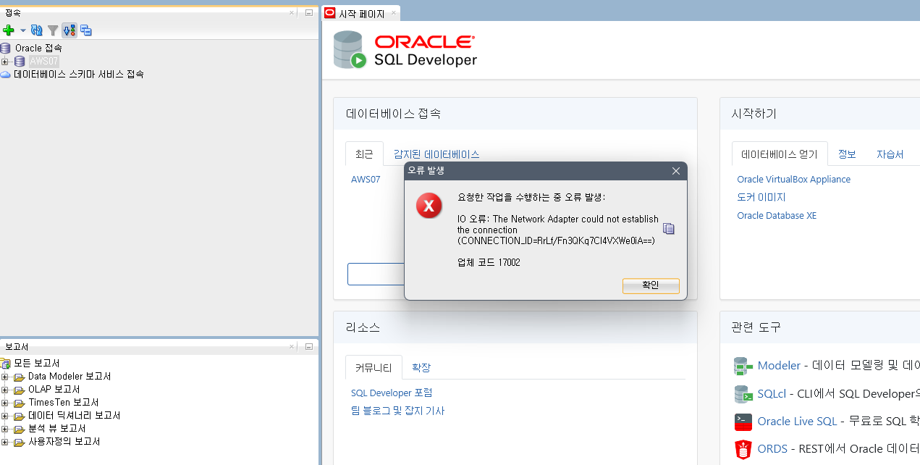Click the SQLcl database icon
Screen dimensions: 920x465
tap(743, 393)
